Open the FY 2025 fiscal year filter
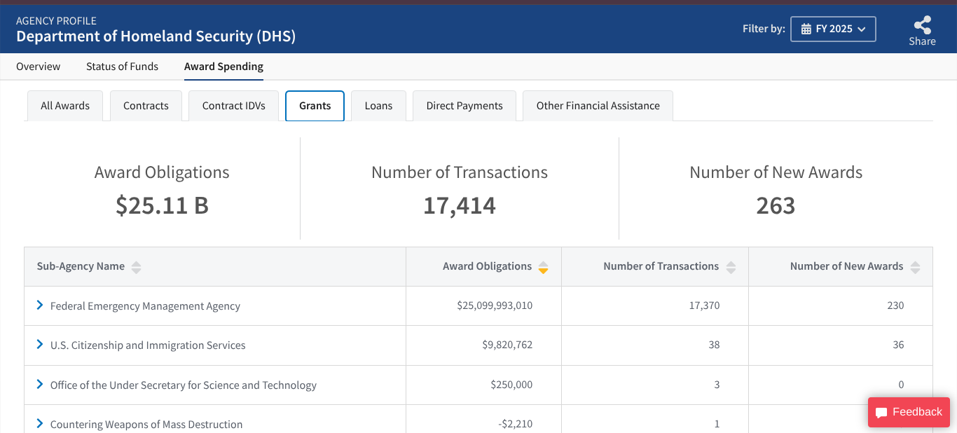The width and height of the screenshot is (957, 433). [833, 29]
